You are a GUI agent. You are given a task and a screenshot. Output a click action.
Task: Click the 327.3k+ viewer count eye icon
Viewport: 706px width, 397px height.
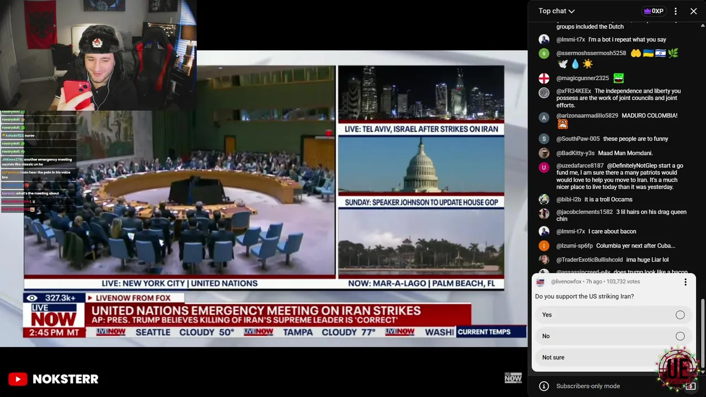coord(32,298)
